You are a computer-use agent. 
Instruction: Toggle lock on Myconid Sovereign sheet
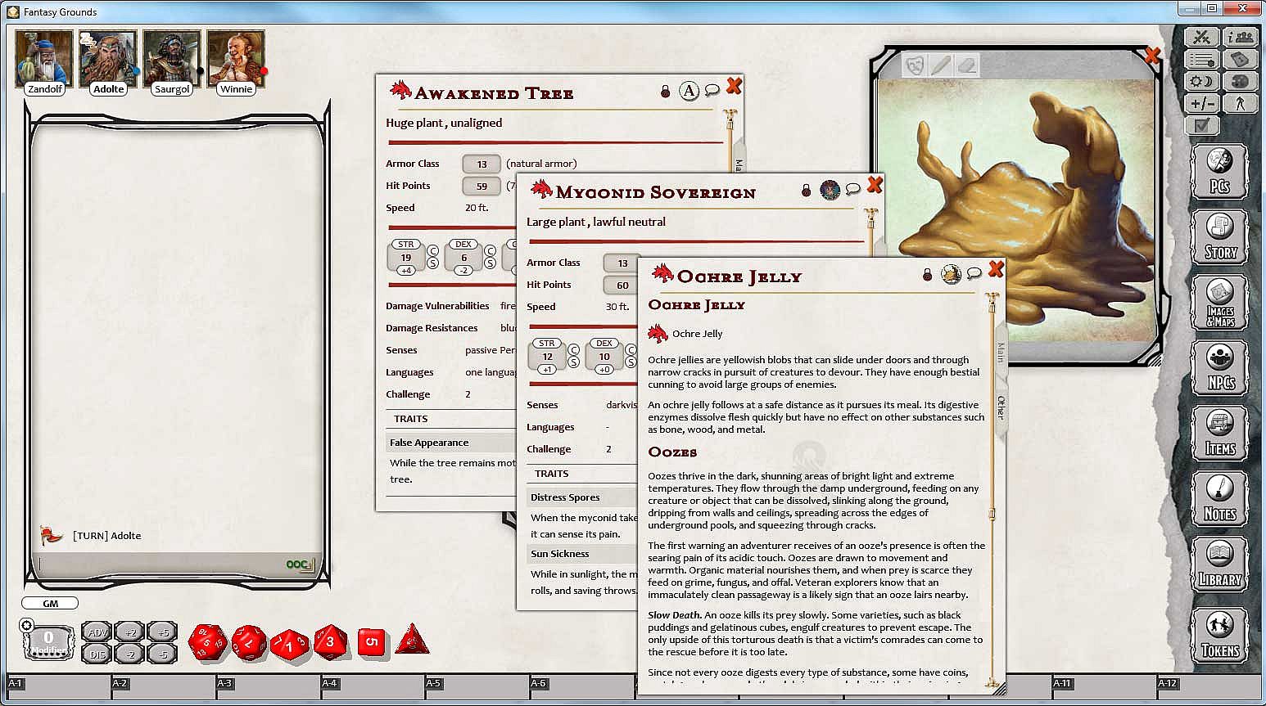(x=806, y=191)
